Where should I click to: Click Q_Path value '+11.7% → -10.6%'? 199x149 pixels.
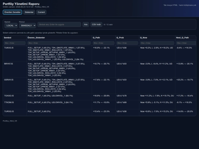[x=101, y=102]
